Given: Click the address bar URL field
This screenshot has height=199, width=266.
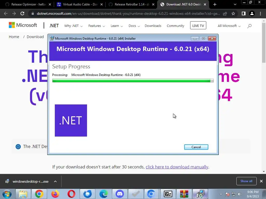Looking at the screenshot, I should point(128,13).
